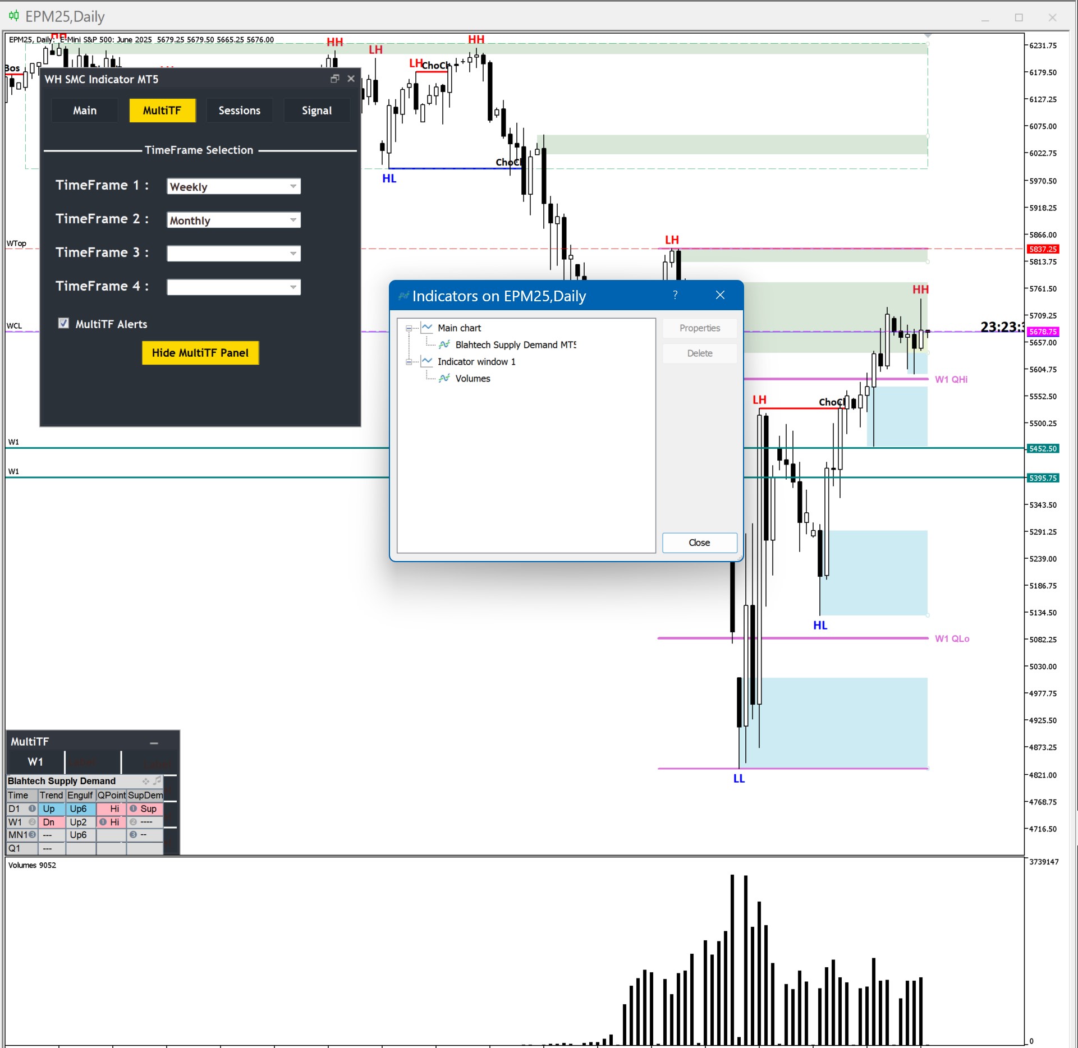Switch to the Signal tab
The width and height of the screenshot is (1078, 1048).
(316, 111)
